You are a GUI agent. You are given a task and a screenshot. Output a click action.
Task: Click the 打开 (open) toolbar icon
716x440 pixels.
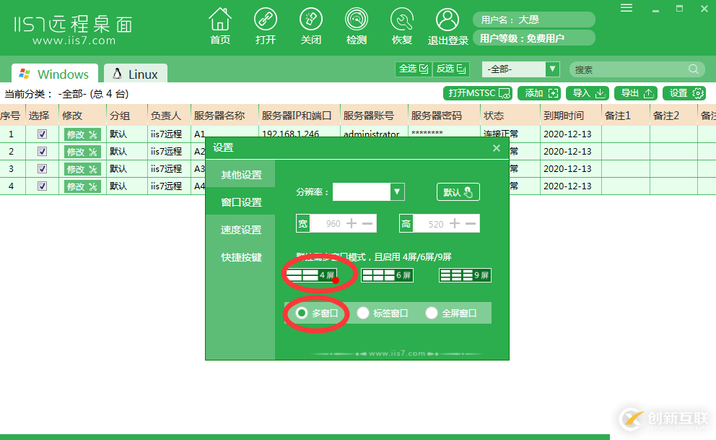point(266,24)
